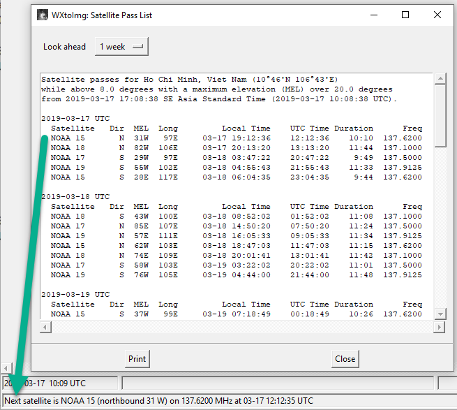Click the 10:09 UTC clock in main window status bar

pyautogui.click(x=67, y=383)
